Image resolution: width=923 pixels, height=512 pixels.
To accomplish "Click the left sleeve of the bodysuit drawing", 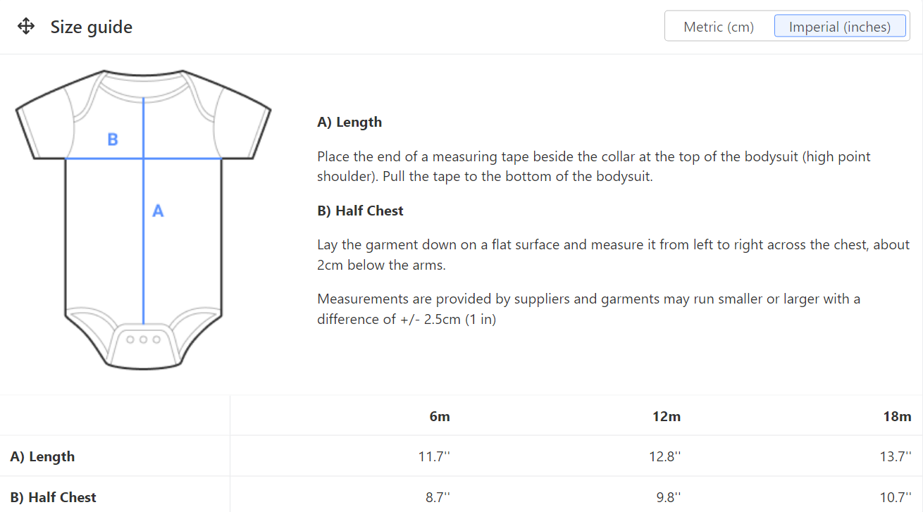I will coord(44,127).
